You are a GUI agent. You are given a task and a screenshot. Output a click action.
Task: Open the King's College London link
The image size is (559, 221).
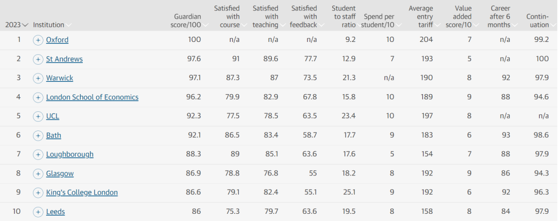[x=82, y=193]
